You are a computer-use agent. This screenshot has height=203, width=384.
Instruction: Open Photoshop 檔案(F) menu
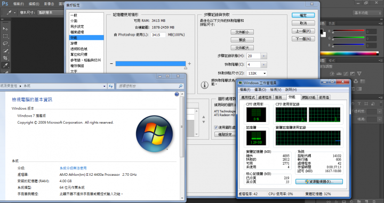pyautogui.click(x=18, y=4)
